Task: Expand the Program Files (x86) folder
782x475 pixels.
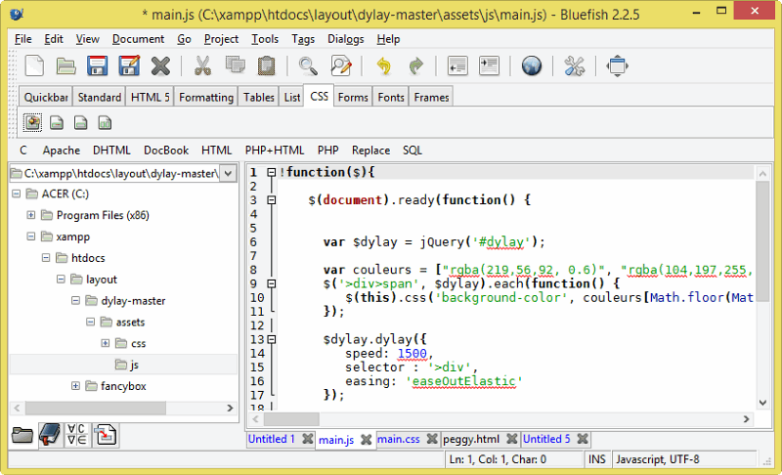Action: 31,215
